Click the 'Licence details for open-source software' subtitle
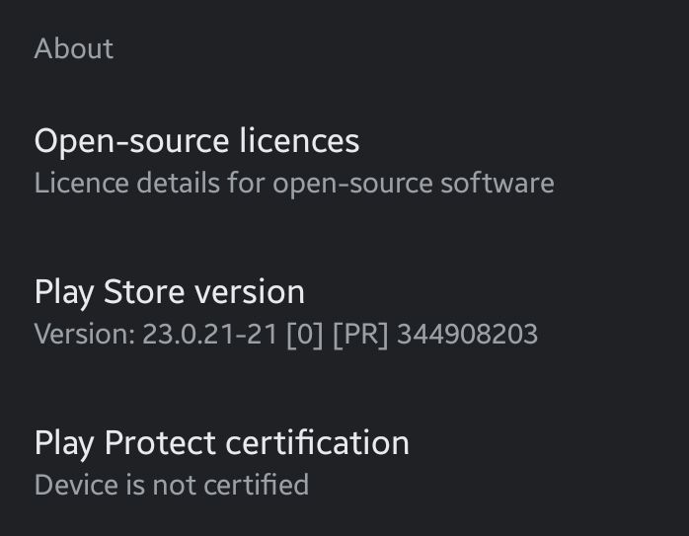This screenshot has height=536, width=689. point(294,184)
